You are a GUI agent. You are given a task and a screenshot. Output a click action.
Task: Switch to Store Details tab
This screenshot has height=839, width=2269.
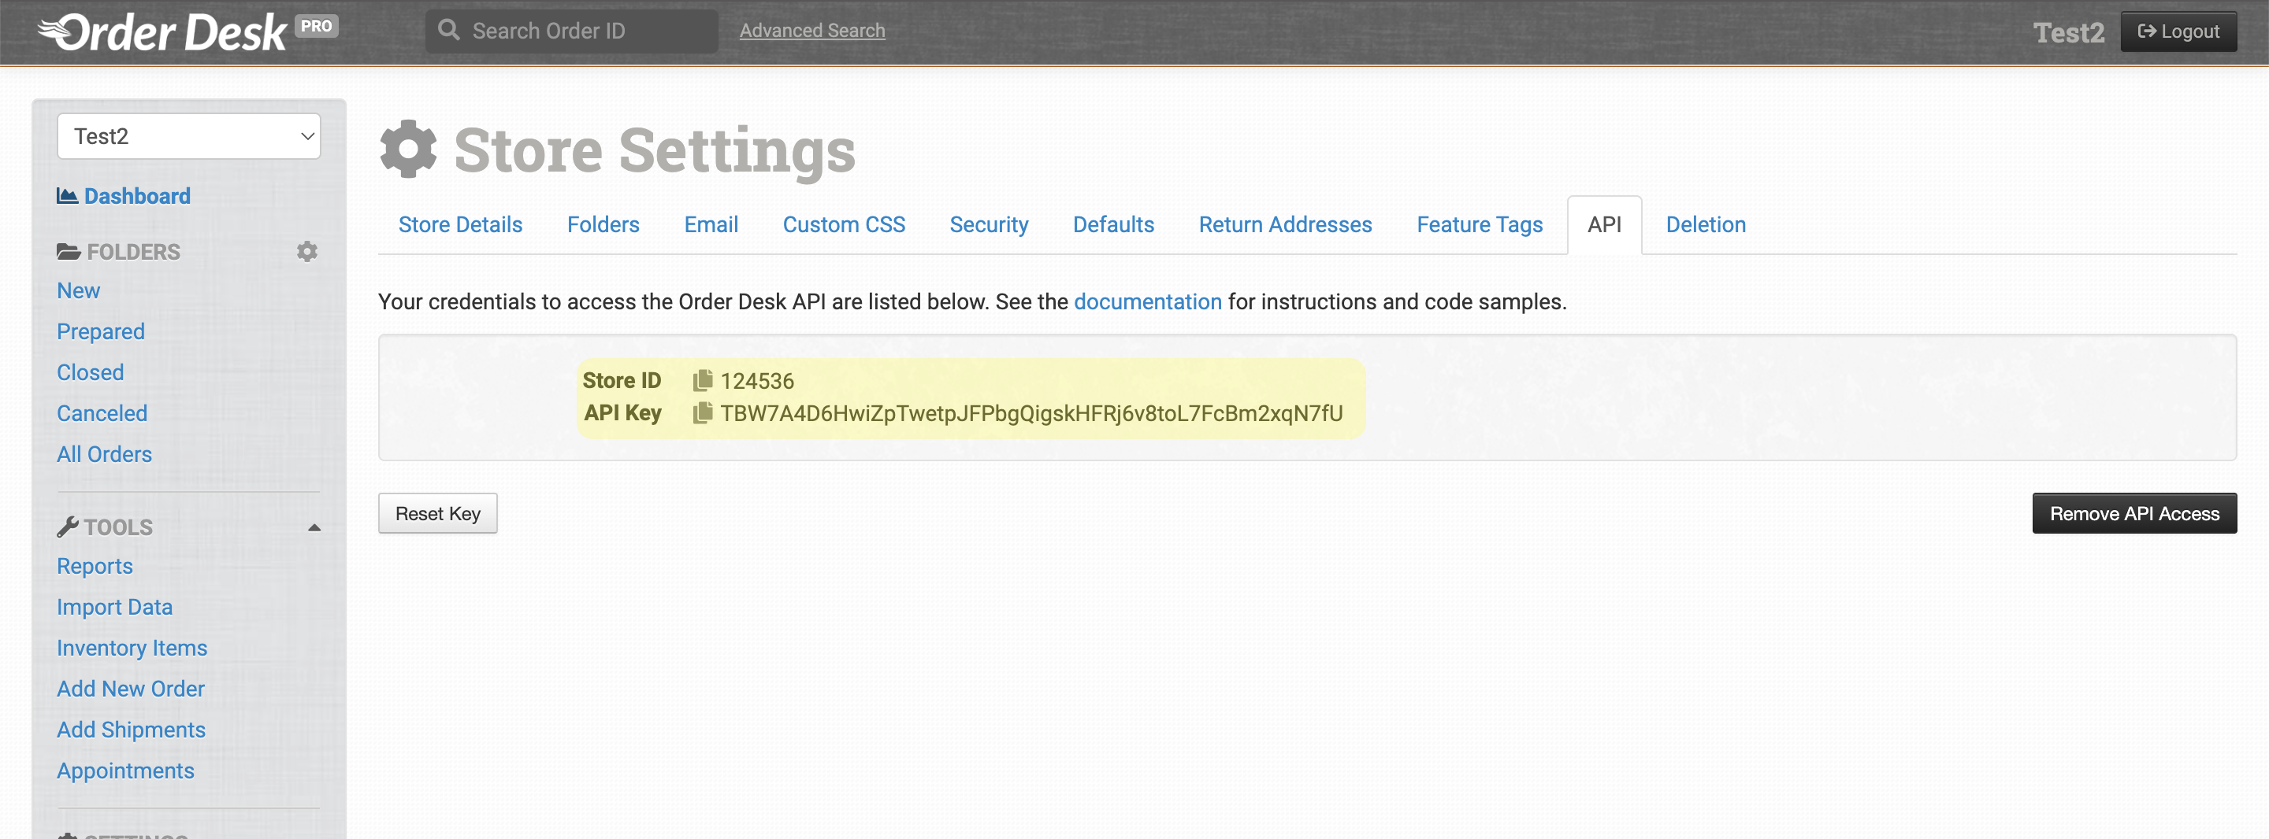point(460,225)
